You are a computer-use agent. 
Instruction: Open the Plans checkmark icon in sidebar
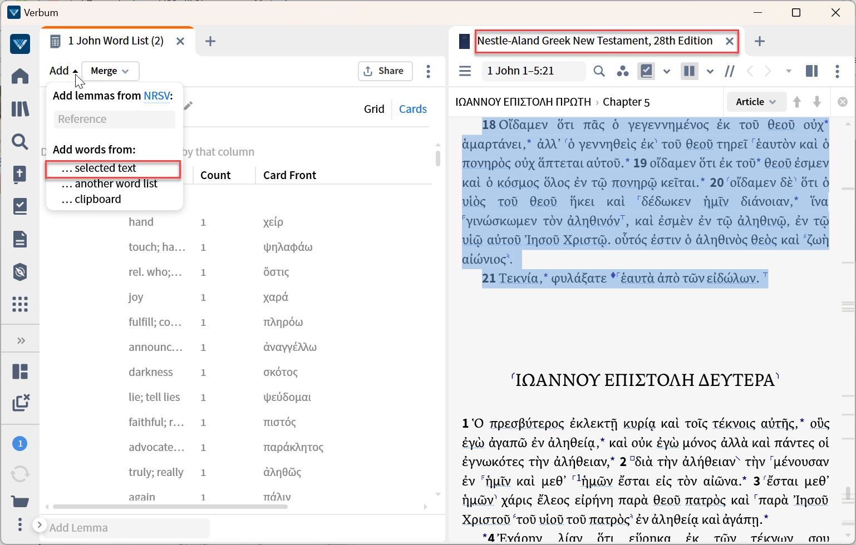point(20,206)
